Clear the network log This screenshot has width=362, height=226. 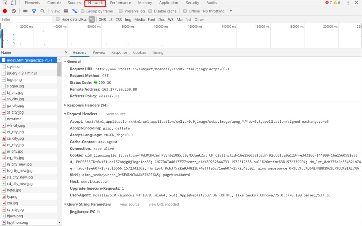point(14,11)
